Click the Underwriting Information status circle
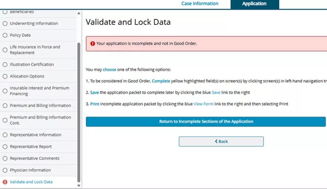This screenshot has height=189, width=327. tap(5, 24)
